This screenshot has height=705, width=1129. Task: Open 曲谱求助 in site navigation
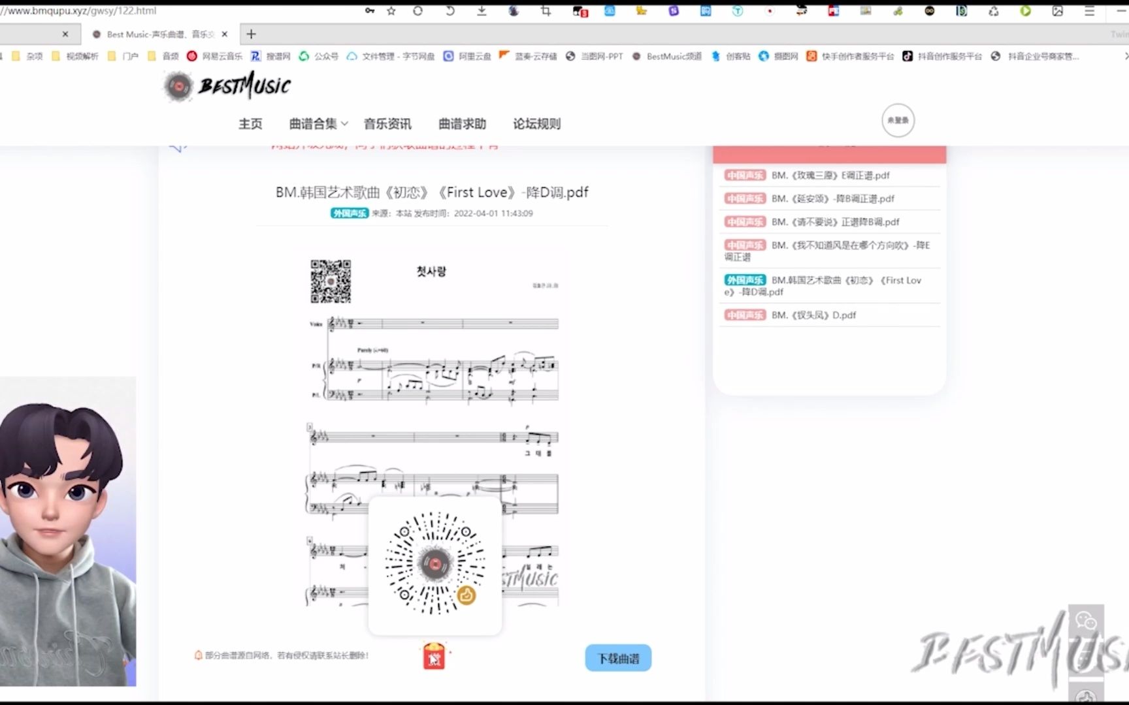[462, 124]
